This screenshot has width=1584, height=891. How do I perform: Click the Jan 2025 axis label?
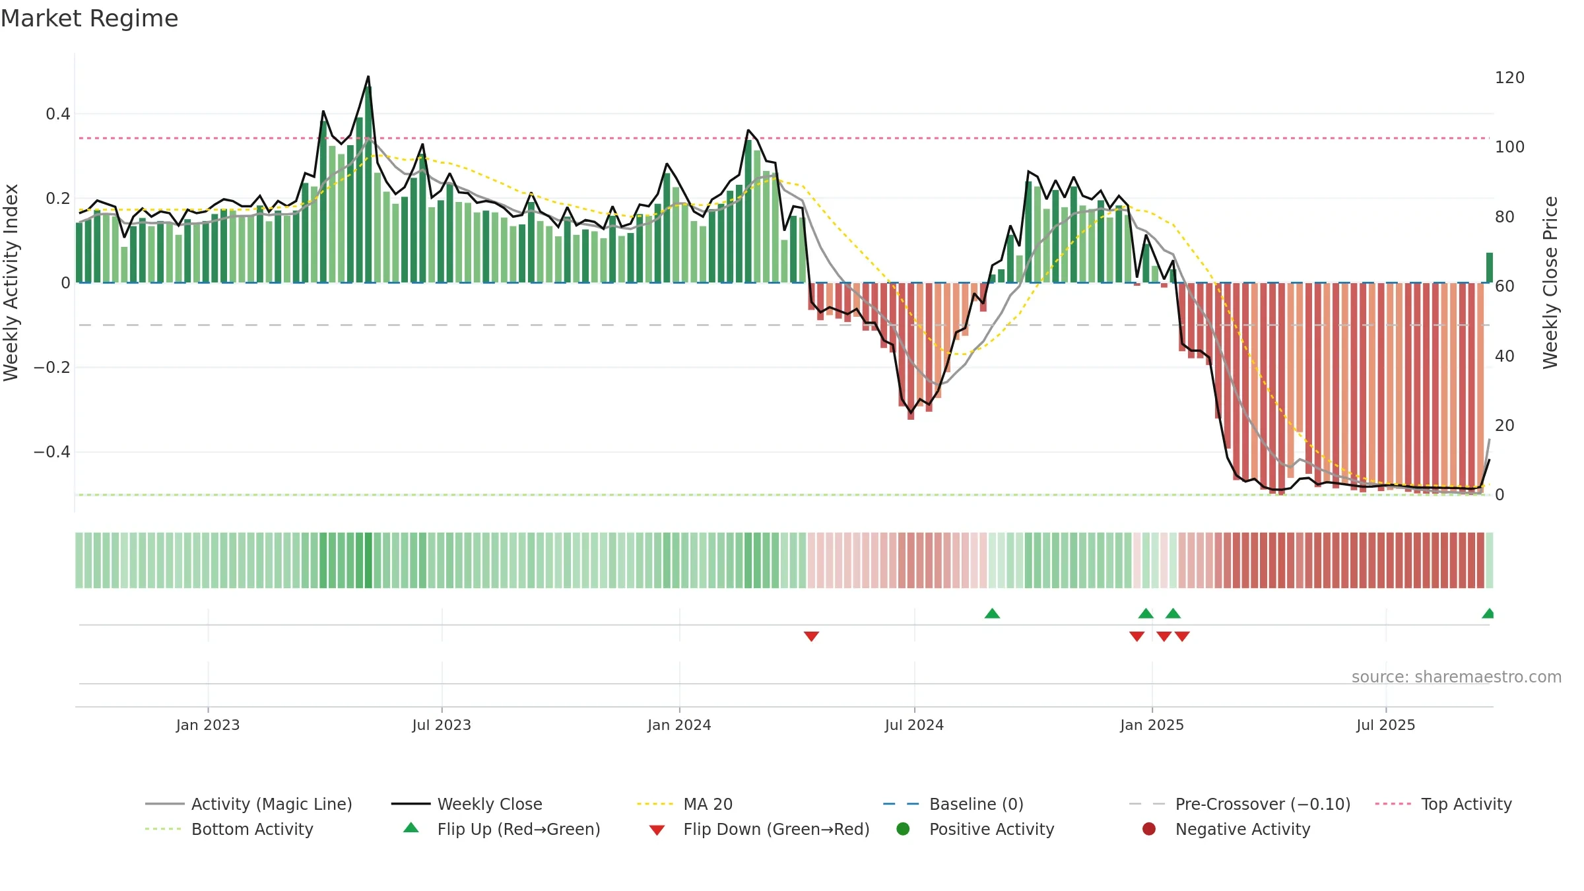pos(1152,725)
